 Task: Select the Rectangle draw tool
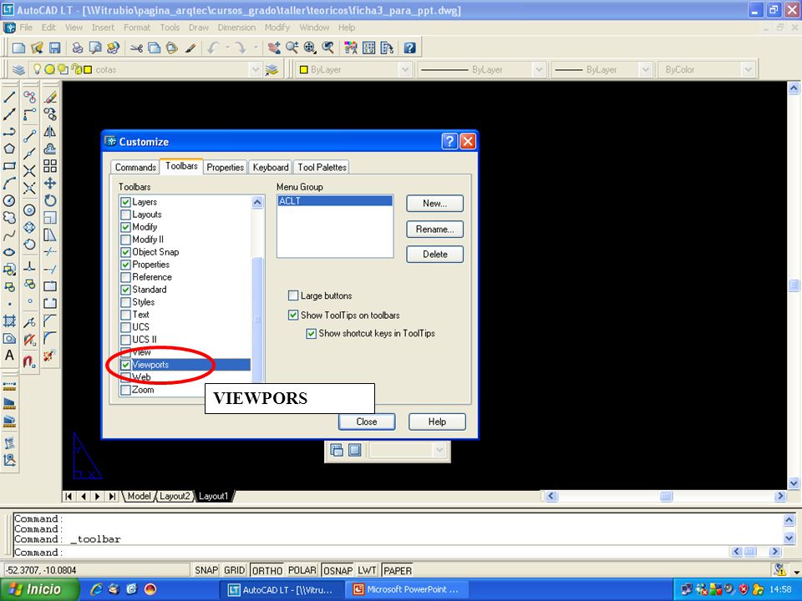coord(9,166)
